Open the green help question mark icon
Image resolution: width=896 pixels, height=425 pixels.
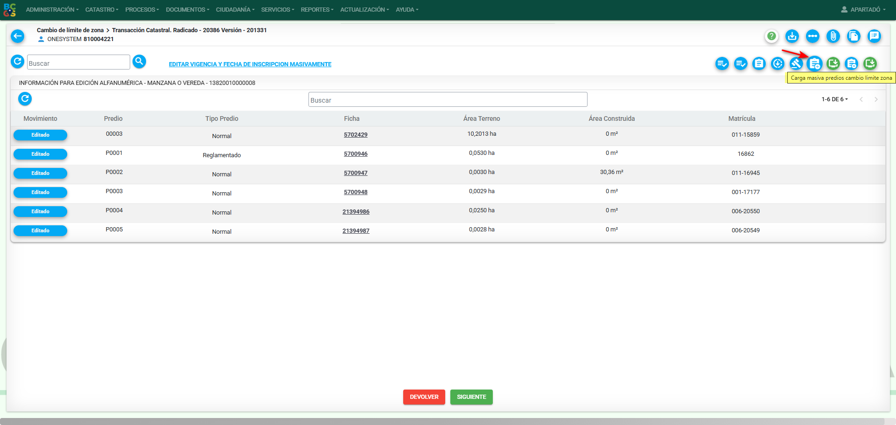click(771, 36)
